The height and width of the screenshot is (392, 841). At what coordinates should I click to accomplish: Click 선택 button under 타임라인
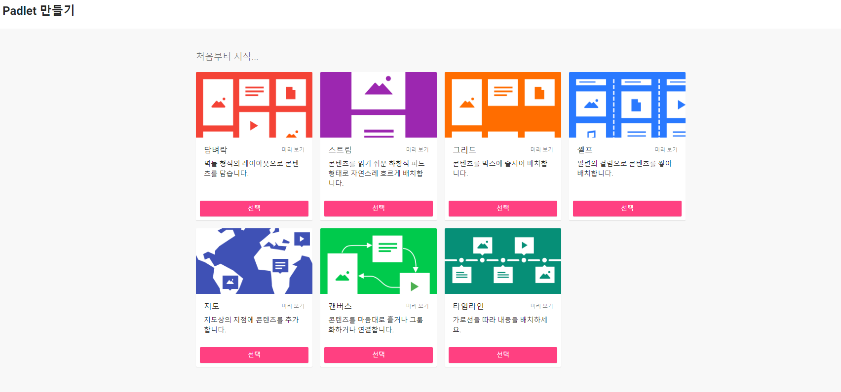click(x=503, y=355)
